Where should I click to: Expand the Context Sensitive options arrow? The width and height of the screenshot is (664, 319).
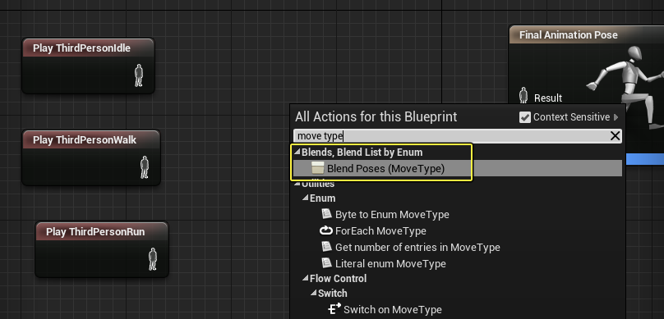click(616, 117)
